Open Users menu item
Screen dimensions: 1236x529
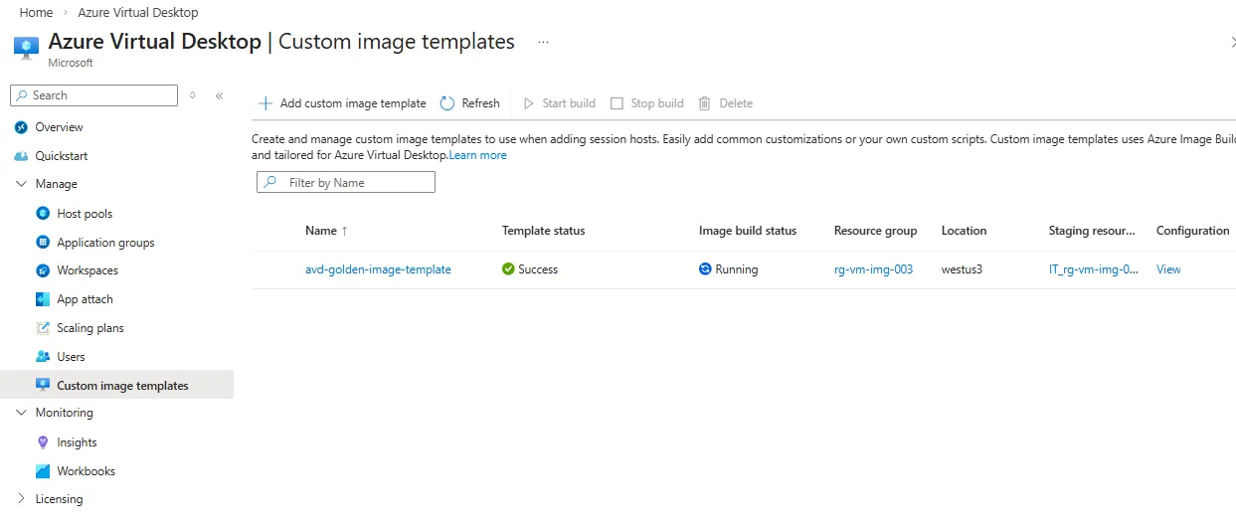click(x=71, y=357)
